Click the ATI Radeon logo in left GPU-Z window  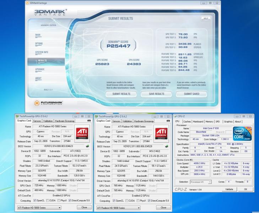82,133
